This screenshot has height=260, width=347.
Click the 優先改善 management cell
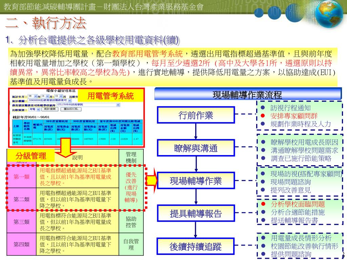[131, 188]
